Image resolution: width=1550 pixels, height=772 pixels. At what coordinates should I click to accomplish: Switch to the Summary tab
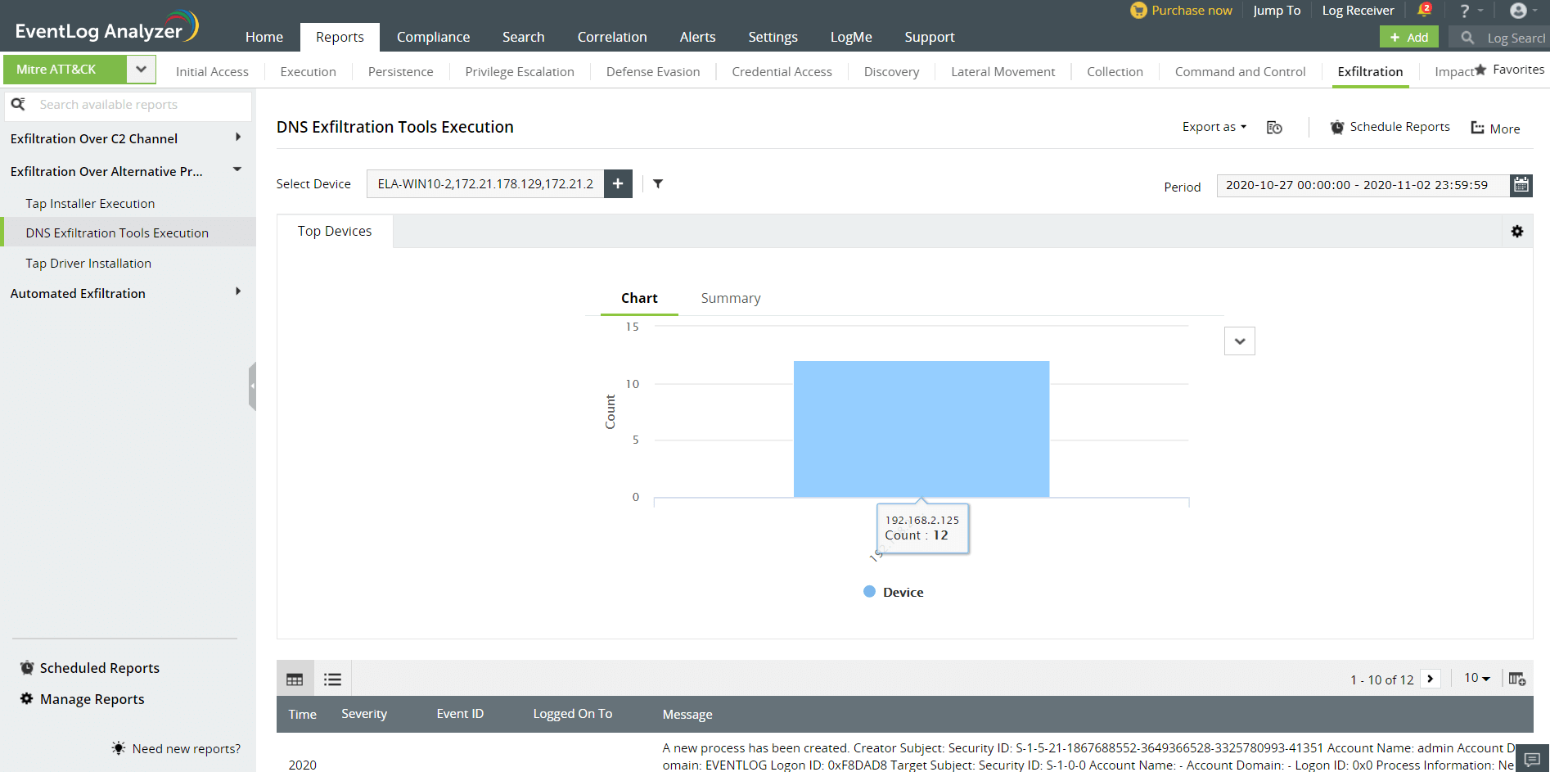coord(731,298)
